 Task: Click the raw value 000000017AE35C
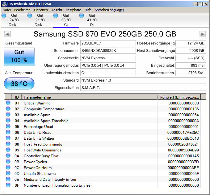(x=183, y=133)
